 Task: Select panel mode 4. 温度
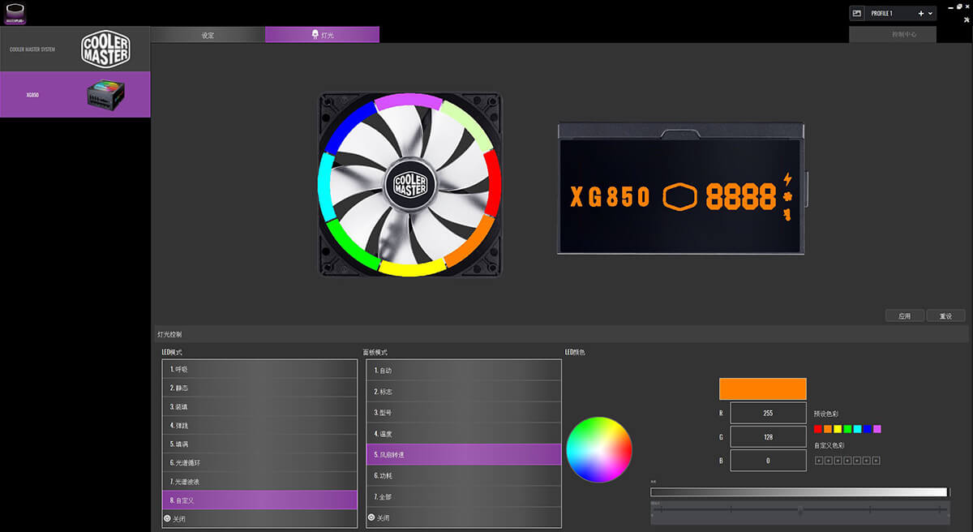(x=464, y=434)
